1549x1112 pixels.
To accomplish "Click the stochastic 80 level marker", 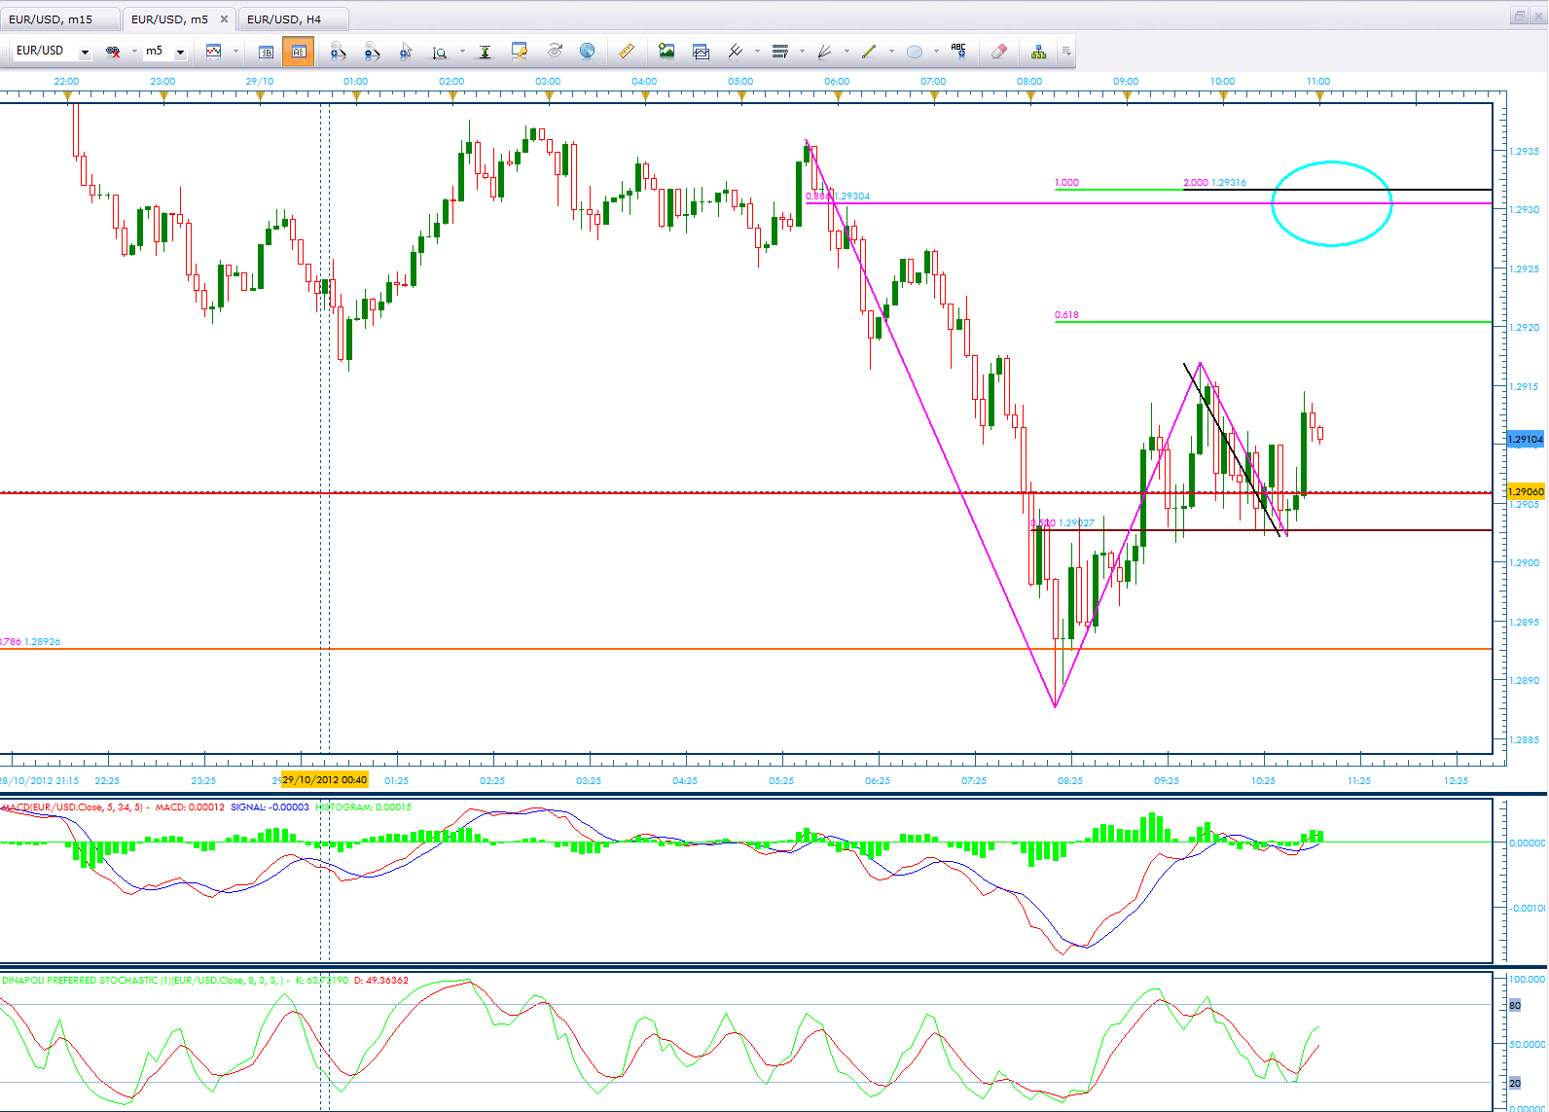I will (x=1515, y=1006).
